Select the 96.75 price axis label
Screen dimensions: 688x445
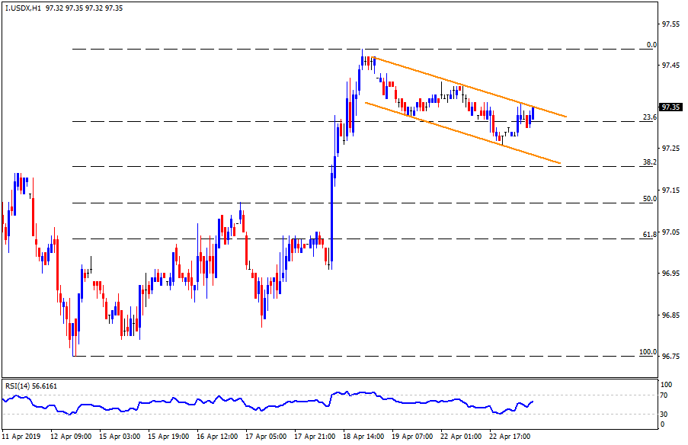(x=670, y=356)
